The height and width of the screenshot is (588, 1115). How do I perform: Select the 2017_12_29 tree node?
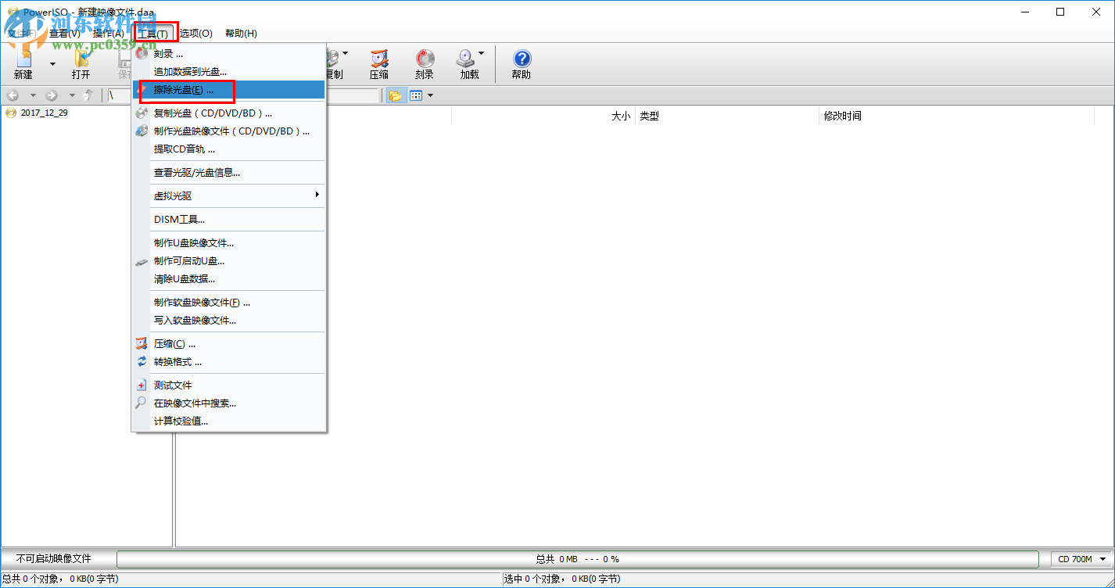tap(44, 113)
